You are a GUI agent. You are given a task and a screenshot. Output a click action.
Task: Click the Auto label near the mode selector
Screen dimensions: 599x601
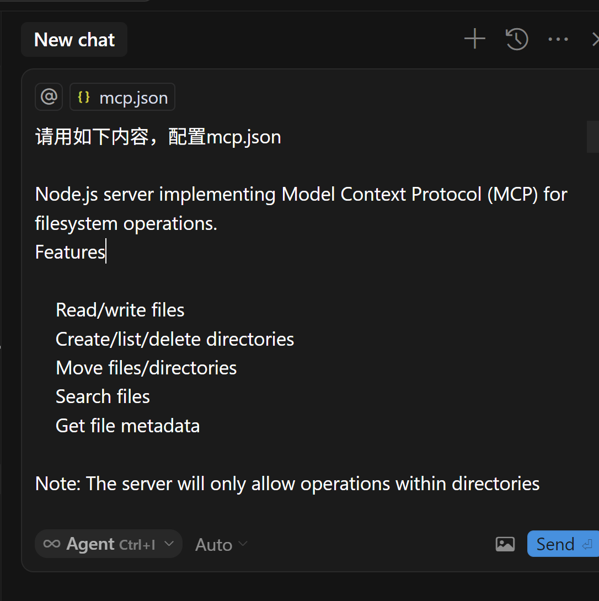point(213,544)
